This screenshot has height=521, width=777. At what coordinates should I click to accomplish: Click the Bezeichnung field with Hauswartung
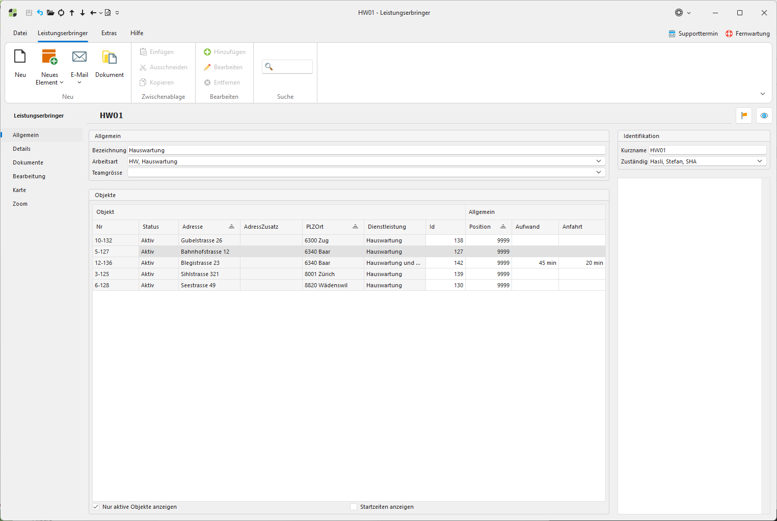[366, 150]
